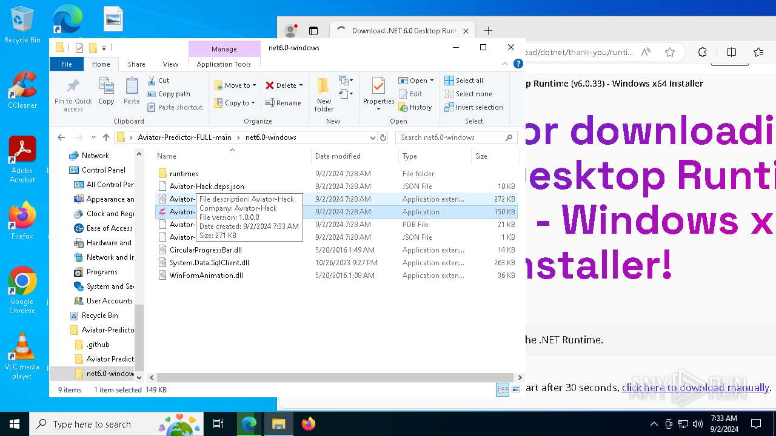Switch to the Share ribbon tab

point(136,64)
